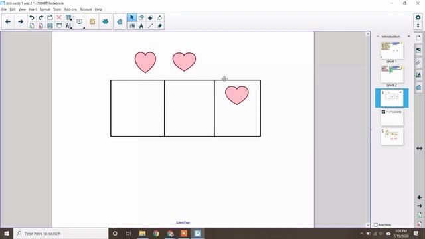Click the canvas scrollbar down arrow

pos(368,225)
